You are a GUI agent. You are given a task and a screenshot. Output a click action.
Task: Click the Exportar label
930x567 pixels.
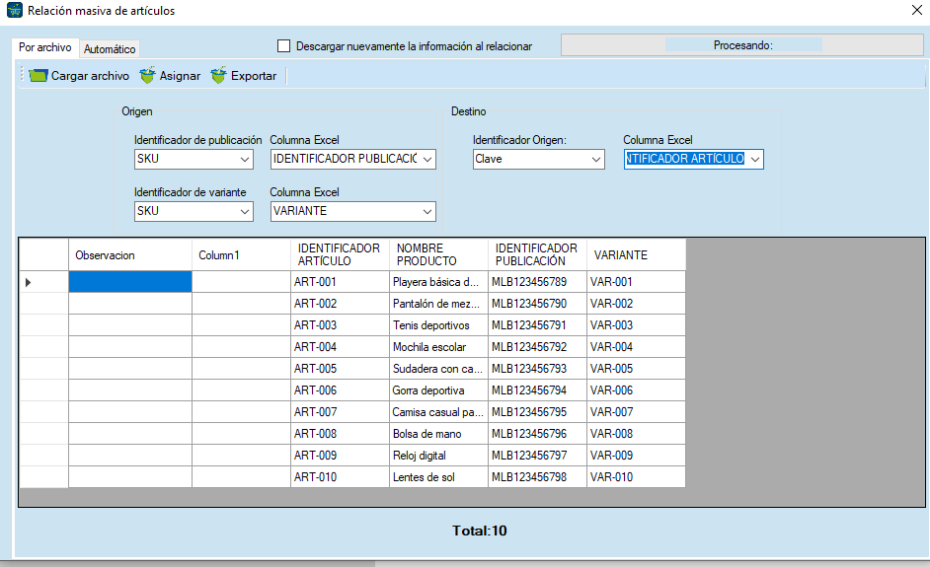(254, 76)
